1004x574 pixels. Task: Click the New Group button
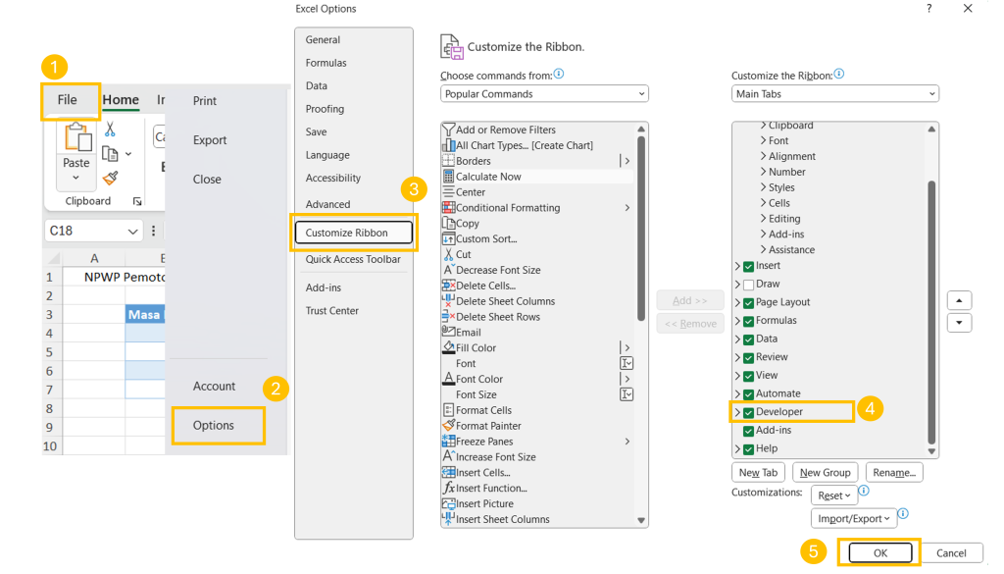click(825, 473)
